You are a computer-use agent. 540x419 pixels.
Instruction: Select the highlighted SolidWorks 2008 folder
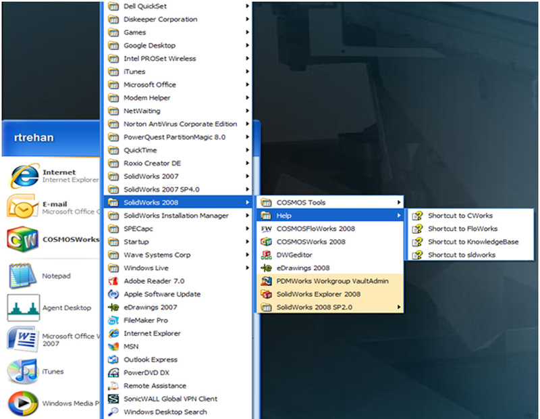pyautogui.click(x=178, y=203)
